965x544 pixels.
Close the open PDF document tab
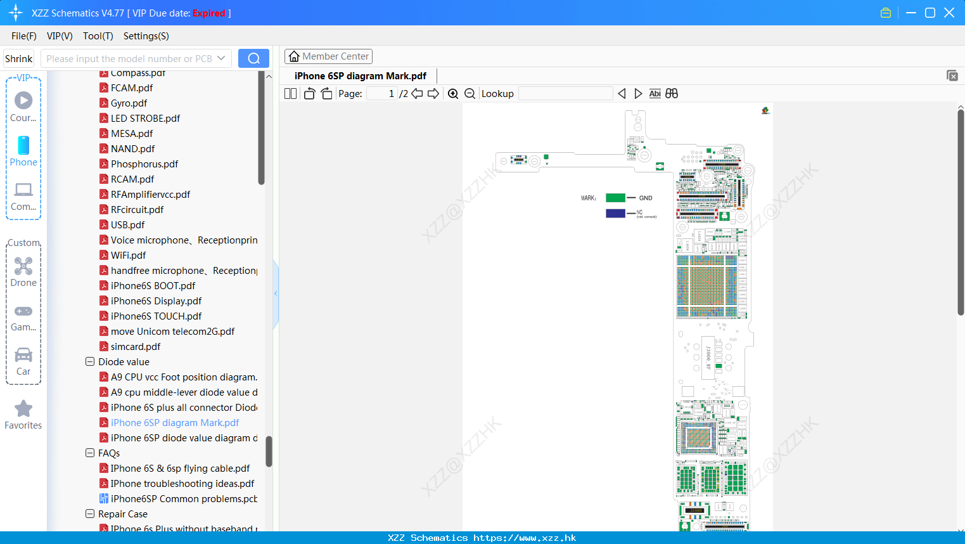click(x=952, y=75)
